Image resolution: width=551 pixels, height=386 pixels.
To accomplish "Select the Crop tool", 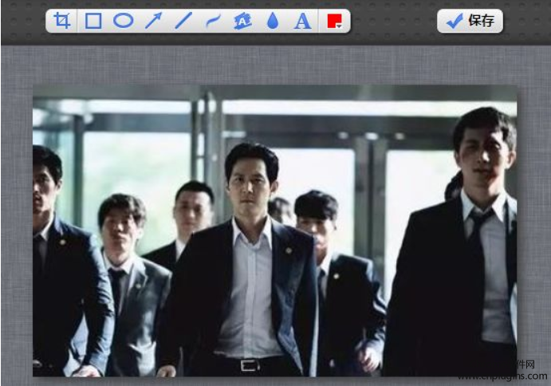I will point(62,21).
